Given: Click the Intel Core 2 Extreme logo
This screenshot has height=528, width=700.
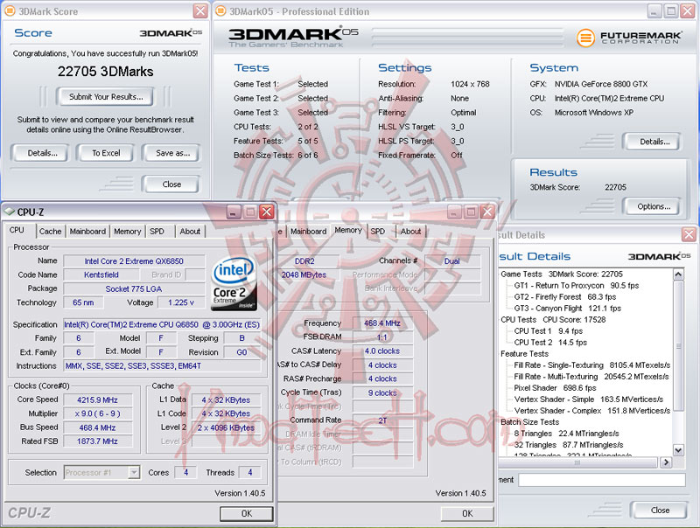Looking at the screenshot, I should pyautogui.click(x=234, y=283).
